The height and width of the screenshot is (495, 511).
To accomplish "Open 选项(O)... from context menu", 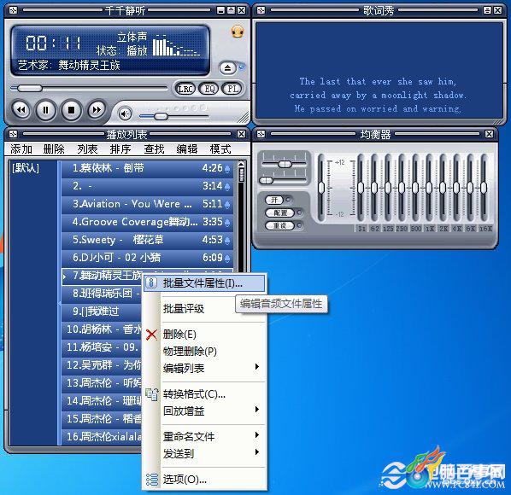I will click(205, 479).
